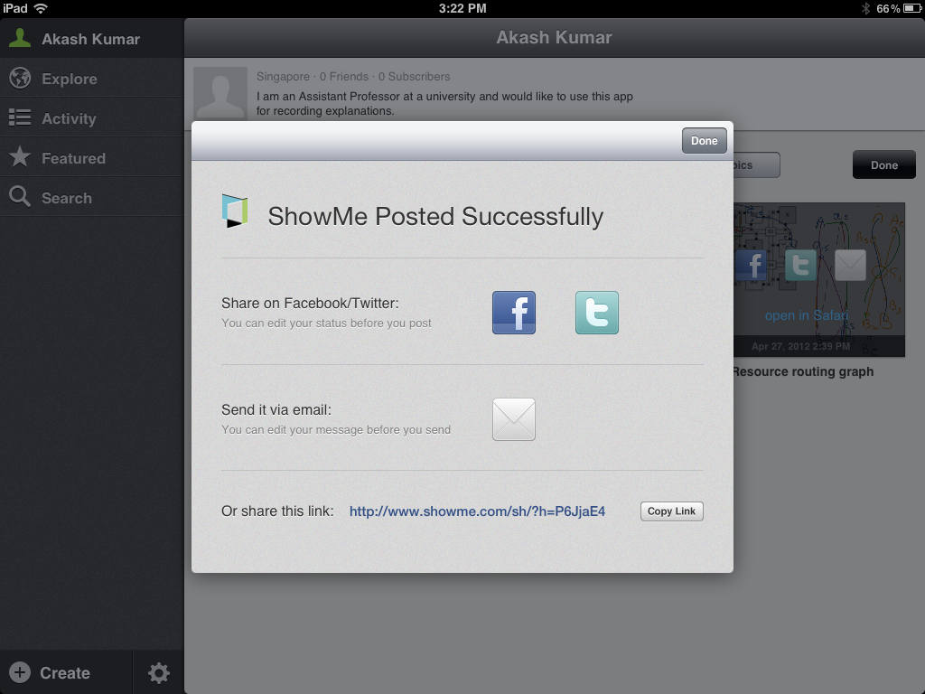Click the ShowMe logo in the dialog
The height and width of the screenshot is (694, 925).
point(235,211)
